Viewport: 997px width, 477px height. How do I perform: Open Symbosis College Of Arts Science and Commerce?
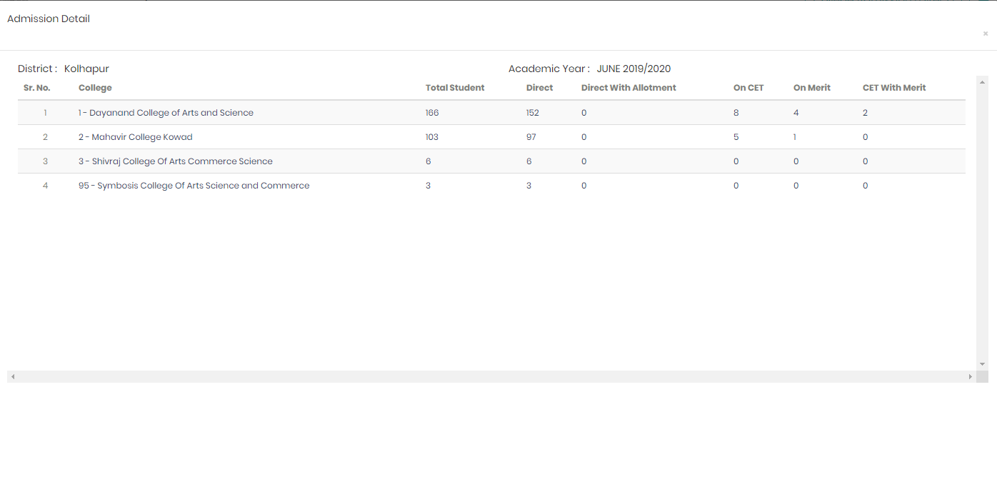pyautogui.click(x=194, y=186)
